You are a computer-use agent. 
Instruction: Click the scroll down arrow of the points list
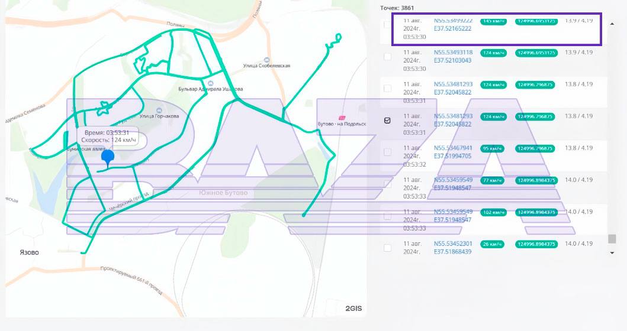coord(612,253)
